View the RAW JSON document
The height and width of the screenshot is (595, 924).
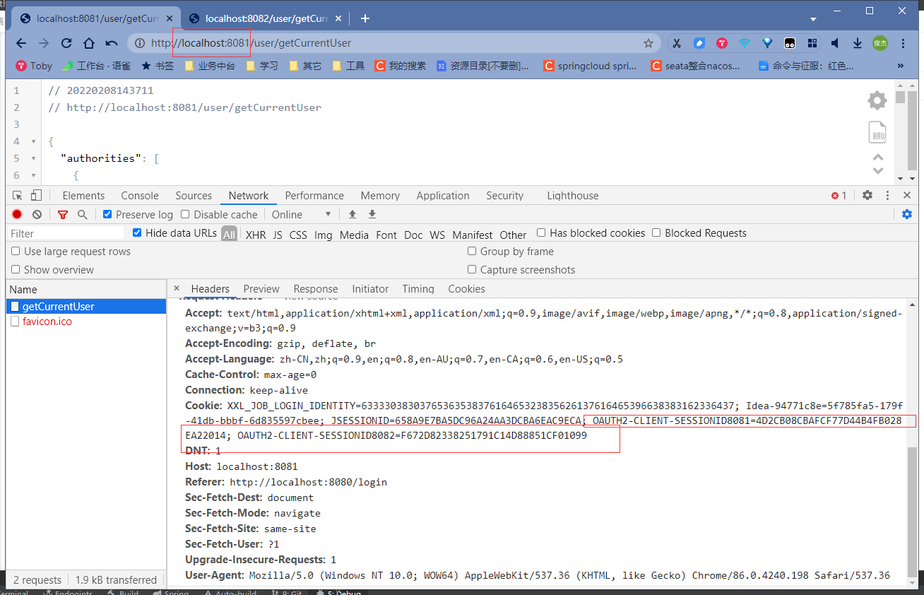coord(877,133)
